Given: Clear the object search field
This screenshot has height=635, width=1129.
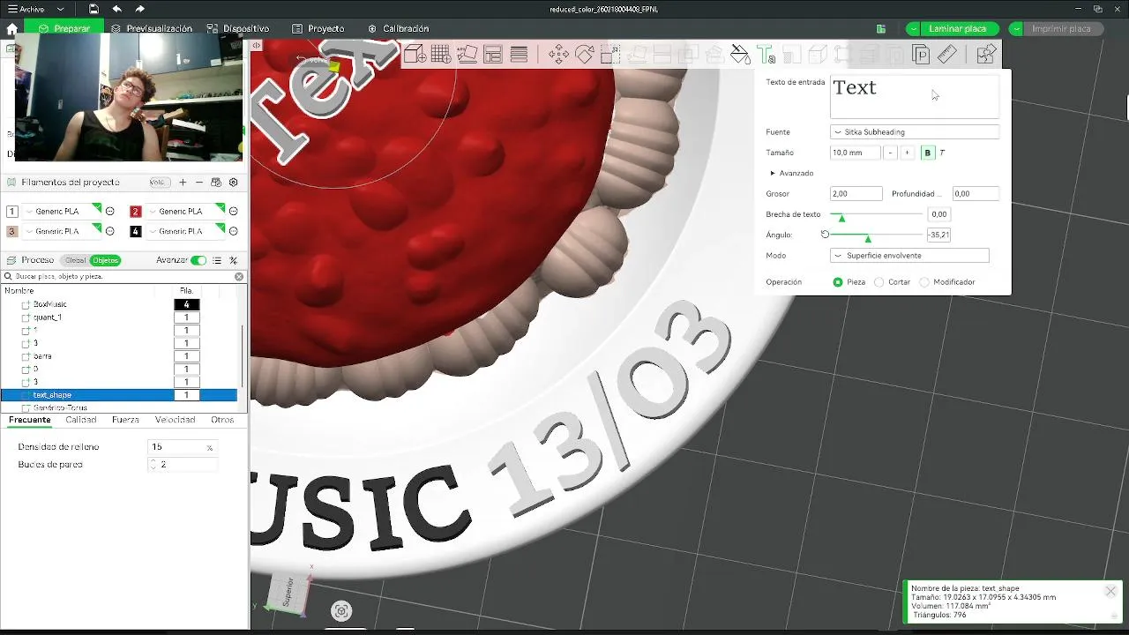Looking at the screenshot, I should click(x=239, y=276).
